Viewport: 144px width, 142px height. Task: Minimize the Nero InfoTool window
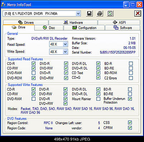point(126,5)
